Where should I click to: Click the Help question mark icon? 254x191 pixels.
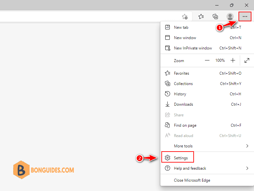pyautogui.click(x=167, y=168)
